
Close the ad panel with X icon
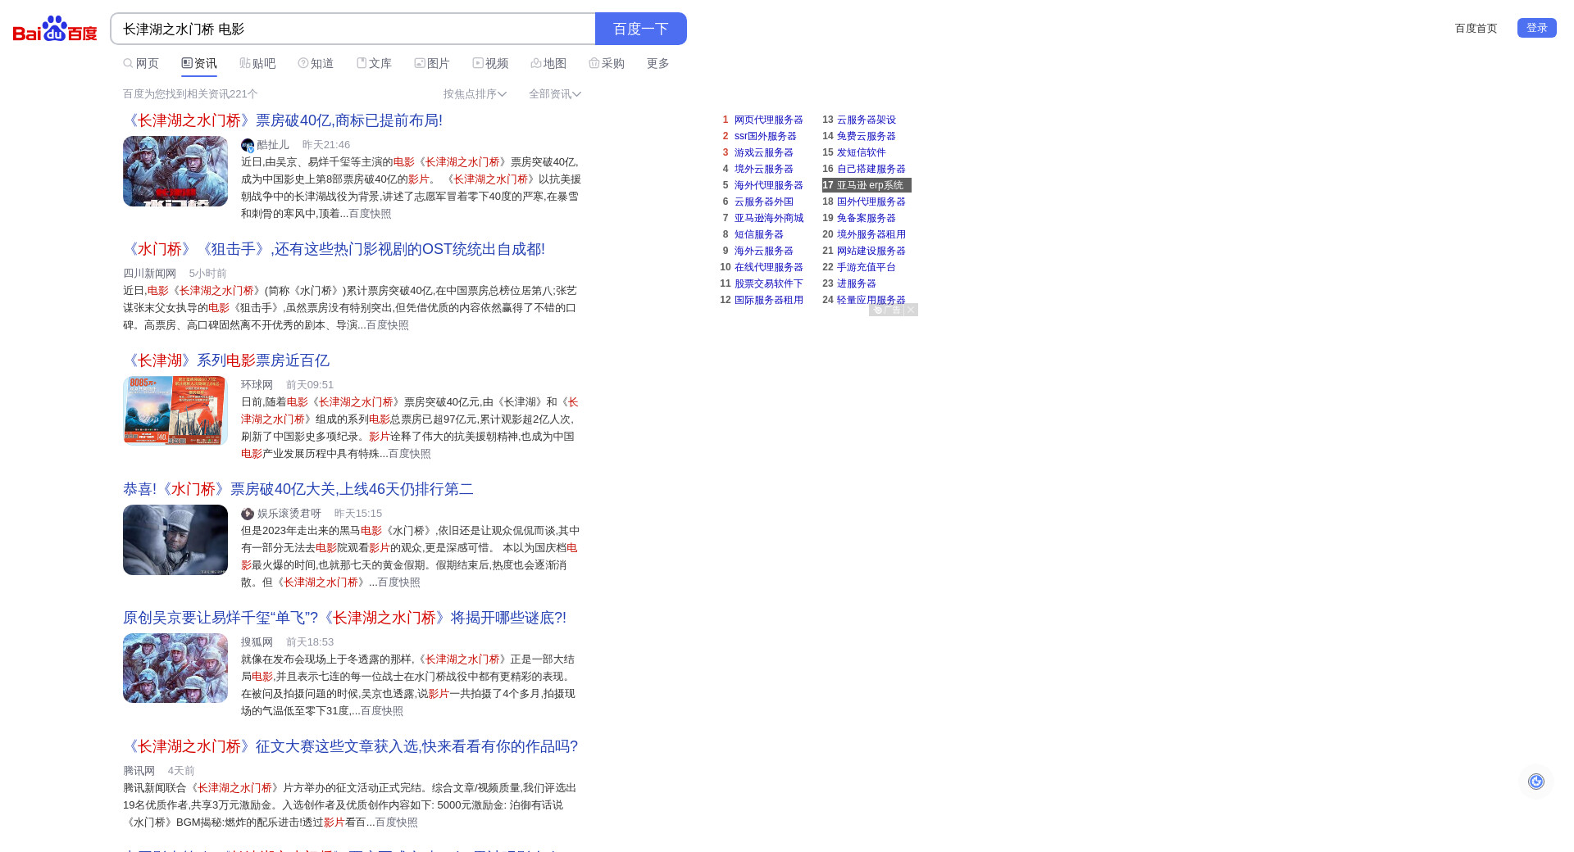pyautogui.click(x=910, y=310)
